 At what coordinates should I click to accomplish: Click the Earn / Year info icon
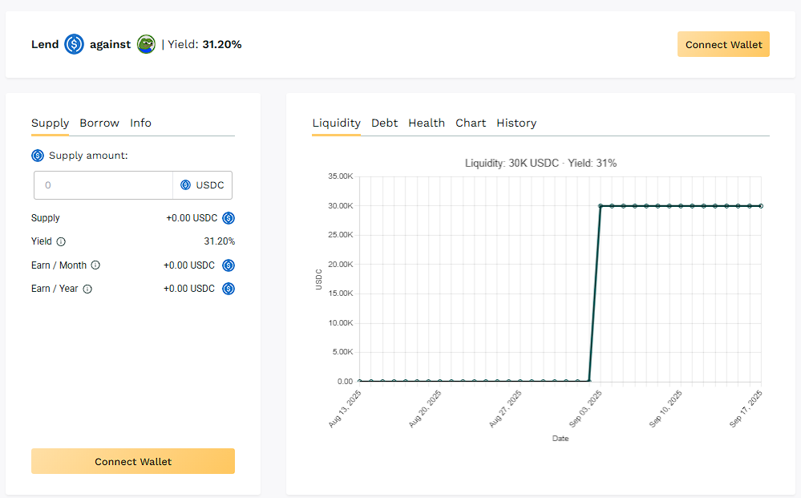pos(87,289)
